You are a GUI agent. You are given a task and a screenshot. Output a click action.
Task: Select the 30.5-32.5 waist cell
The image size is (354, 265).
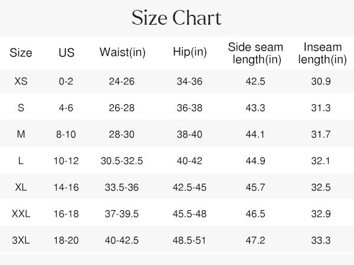122,161
